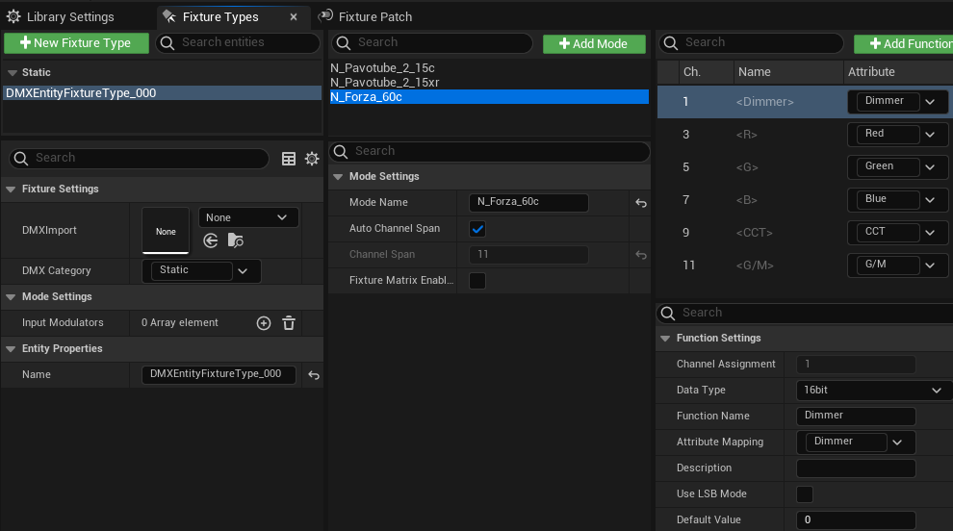Click the DMXImport asset thumbnail
The width and height of the screenshot is (953, 531).
pyautogui.click(x=166, y=231)
